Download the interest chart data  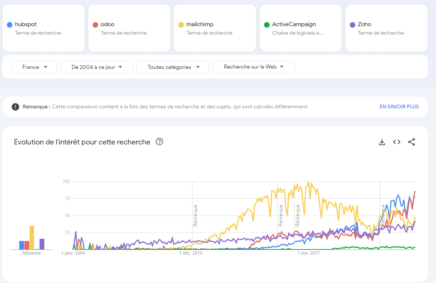click(382, 142)
